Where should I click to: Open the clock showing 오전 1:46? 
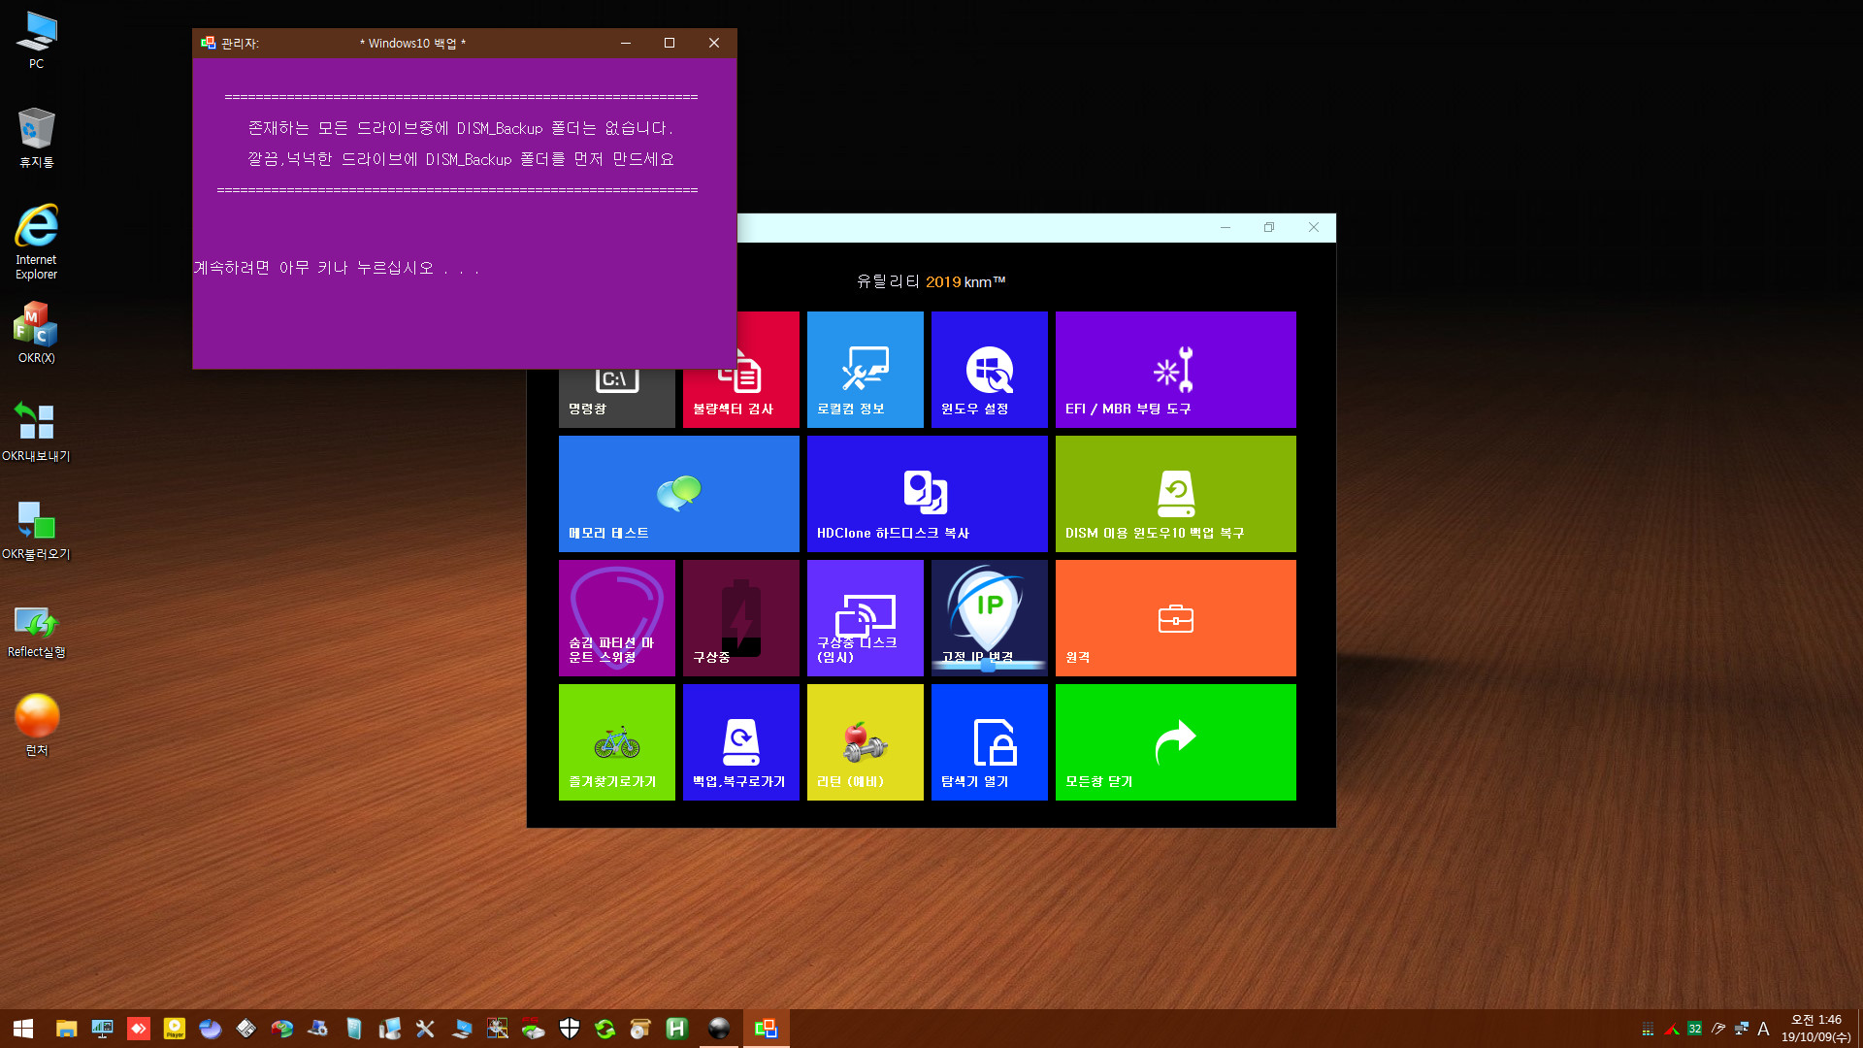click(1816, 1029)
